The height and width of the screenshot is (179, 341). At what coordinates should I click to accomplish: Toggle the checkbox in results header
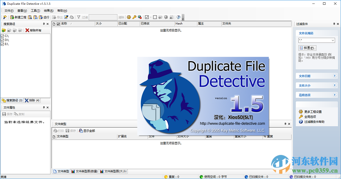click(58, 24)
